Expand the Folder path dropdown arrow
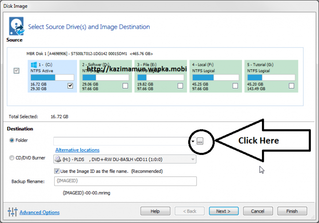The image size is (319, 223). tap(193, 141)
